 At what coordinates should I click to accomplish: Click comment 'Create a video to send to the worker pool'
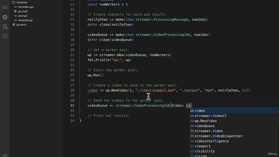[x=135, y=85]
